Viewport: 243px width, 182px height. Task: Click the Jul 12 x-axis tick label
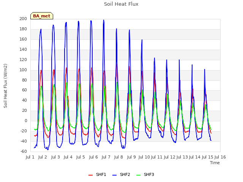click(170, 157)
